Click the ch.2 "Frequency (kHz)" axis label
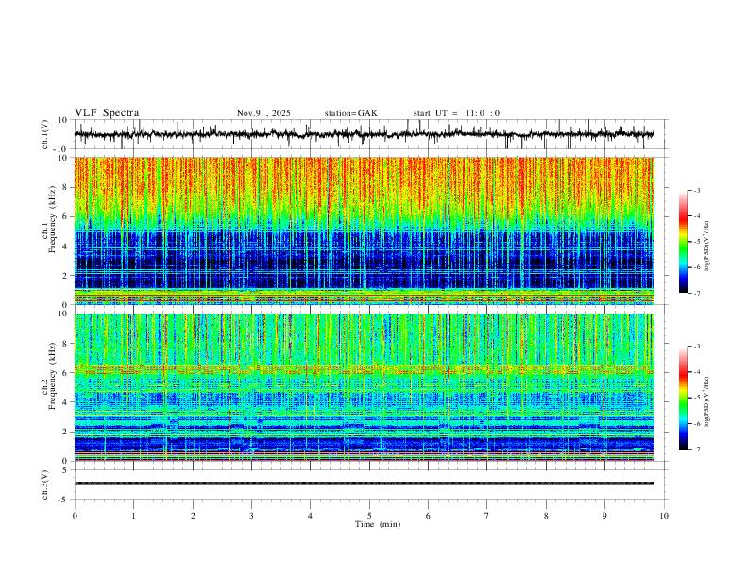Screen dimensions: 748x578 (x=52, y=376)
